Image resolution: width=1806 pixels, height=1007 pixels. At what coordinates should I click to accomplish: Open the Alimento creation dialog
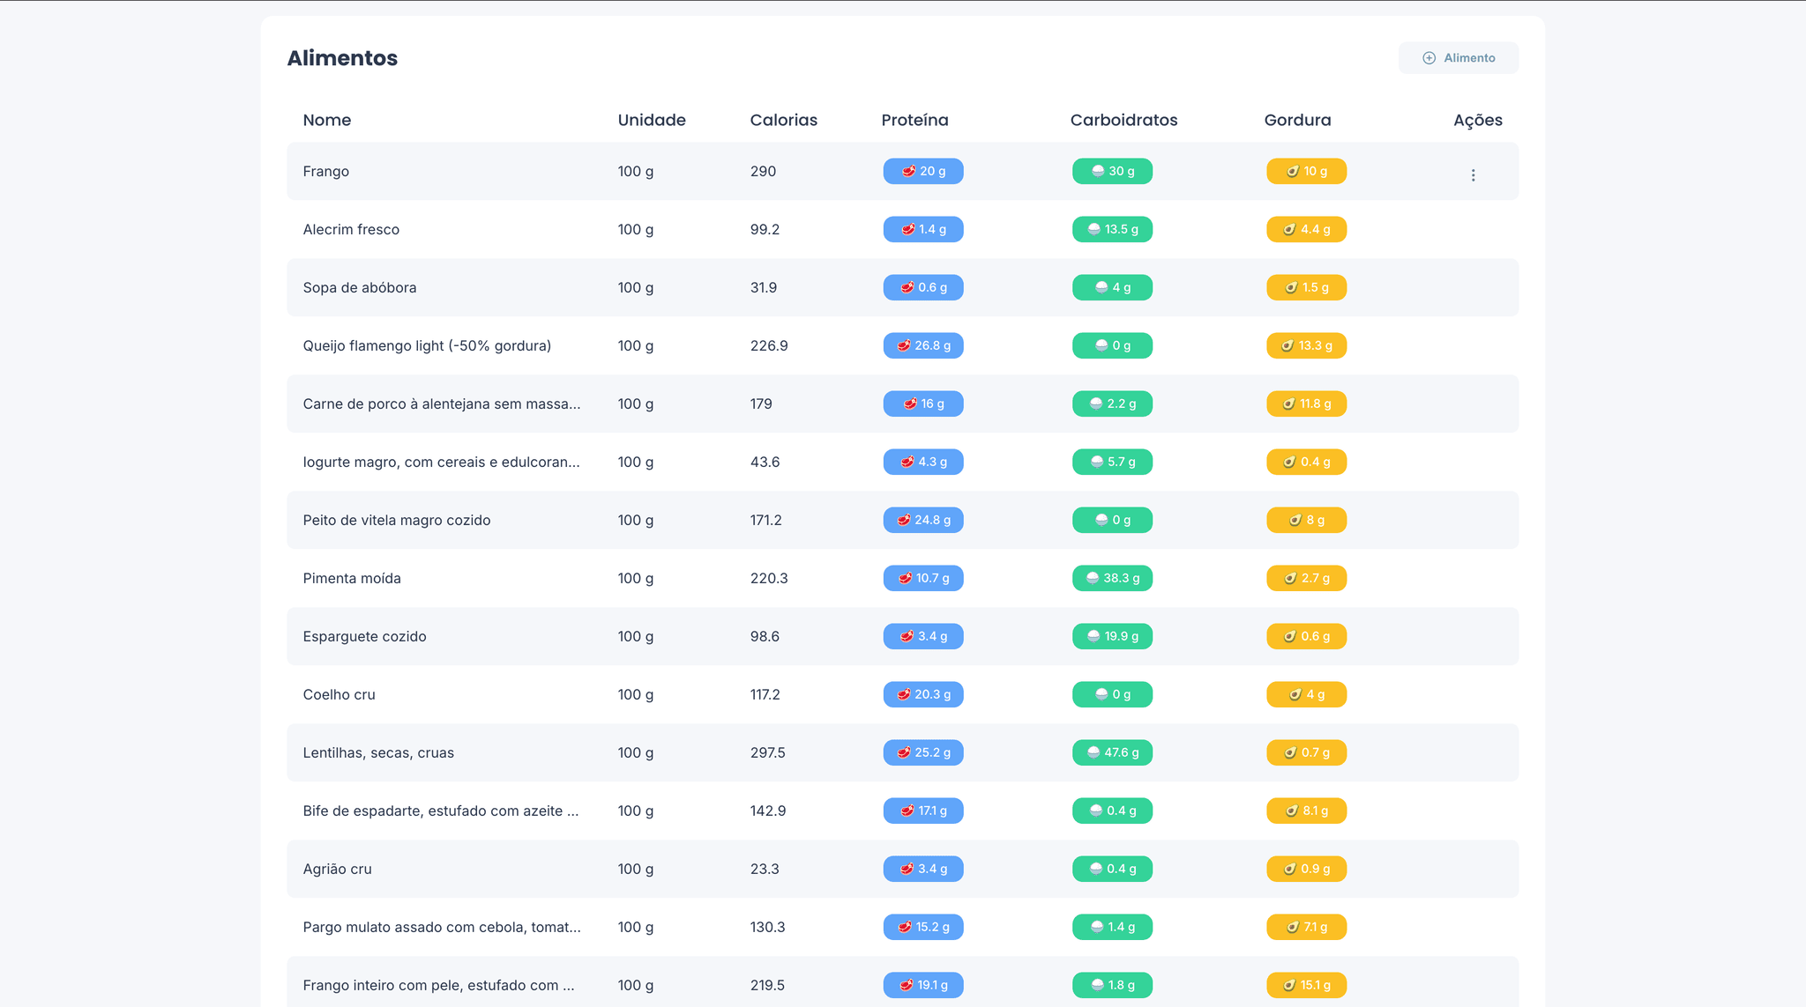pos(1459,57)
